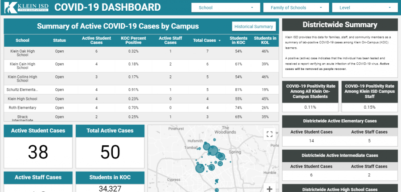Image resolution: width=401 pixels, height=192 pixels.
Task: Select the Klein Cain High School row
Action: click(x=141, y=65)
